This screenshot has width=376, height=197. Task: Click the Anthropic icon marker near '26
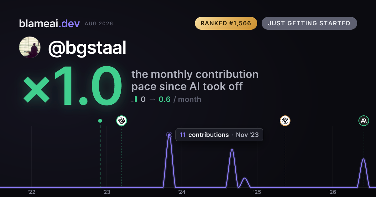point(364,121)
